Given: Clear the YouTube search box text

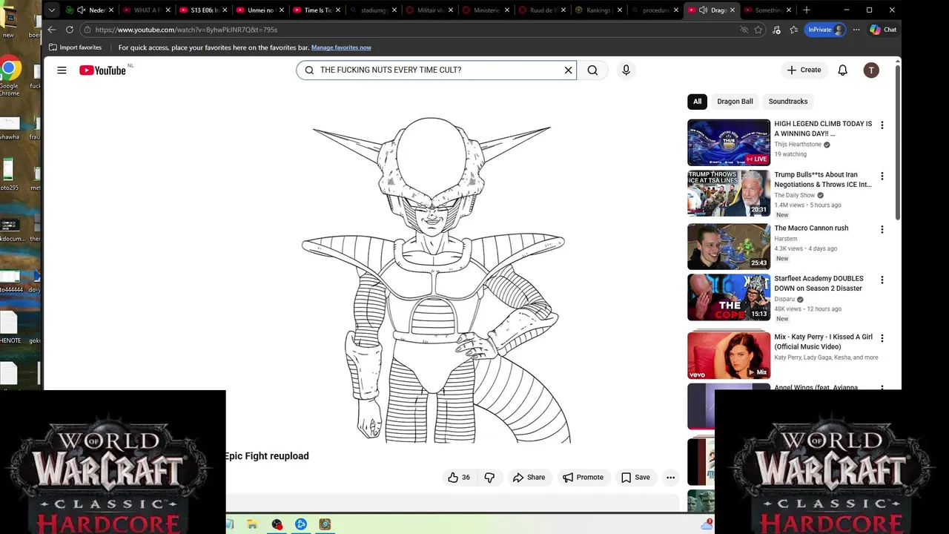Looking at the screenshot, I should click(x=568, y=70).
